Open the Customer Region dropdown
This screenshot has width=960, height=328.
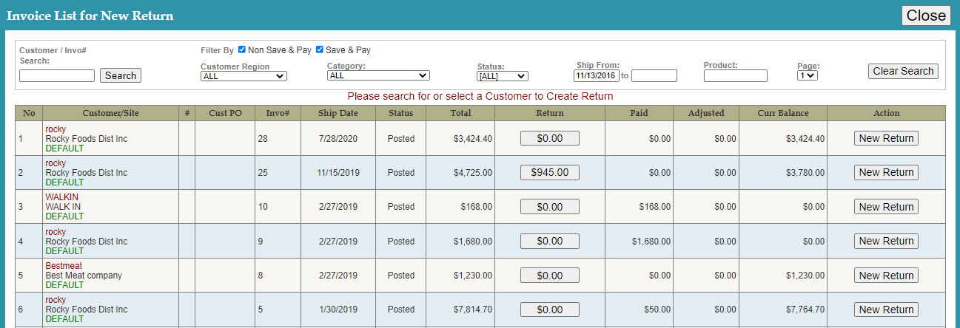tap(244, 75)
